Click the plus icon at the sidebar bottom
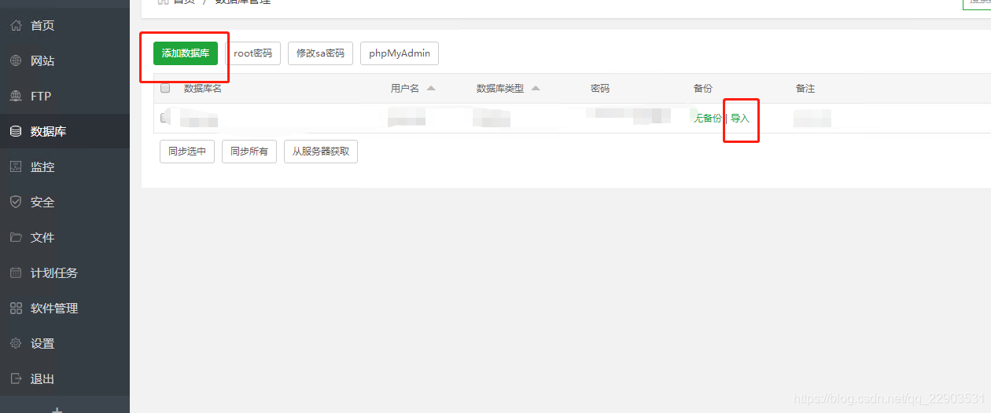 [57, 409]
